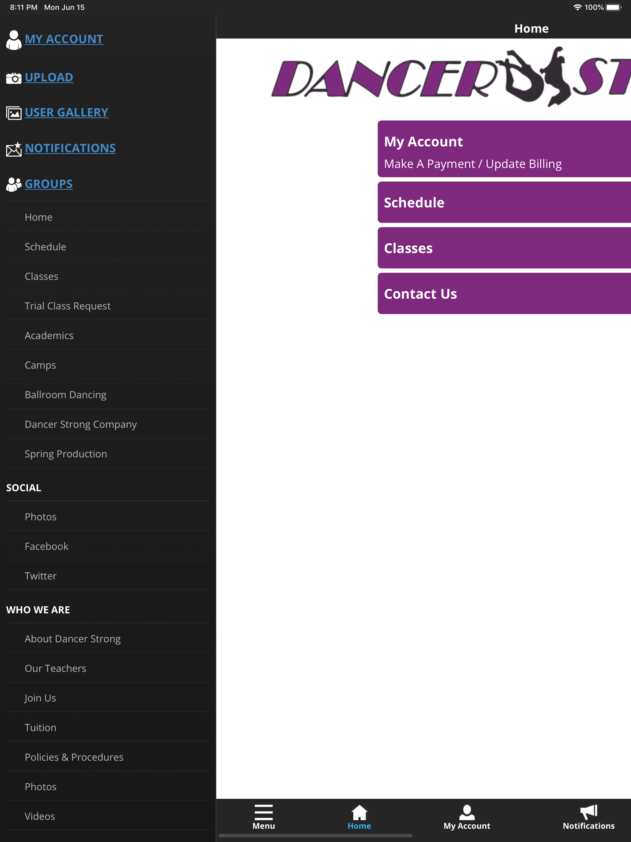Tap the purple Contact Us button
631x842 pixels.
click(x=504, y=293)
